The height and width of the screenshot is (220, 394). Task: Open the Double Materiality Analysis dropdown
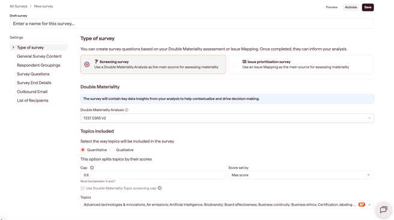pos(227,118)
